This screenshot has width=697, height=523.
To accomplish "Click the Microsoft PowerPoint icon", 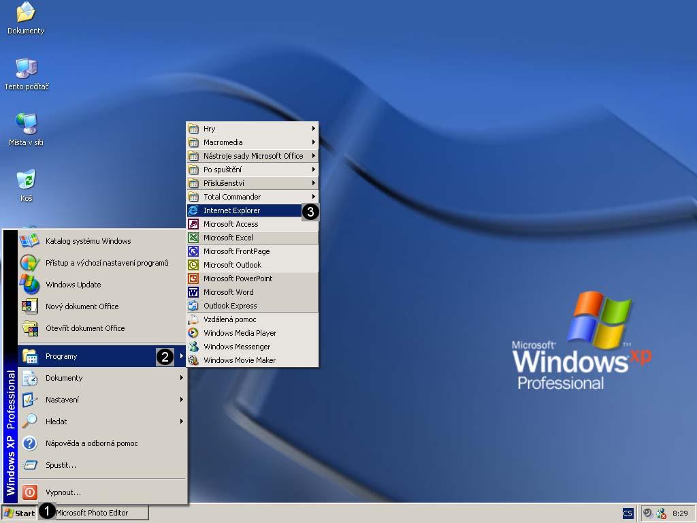I will click(193, 279).
